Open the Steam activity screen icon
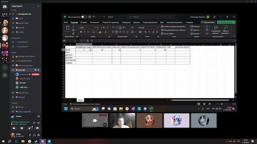Viewport: 257px width, 144px height. (39, 116)
